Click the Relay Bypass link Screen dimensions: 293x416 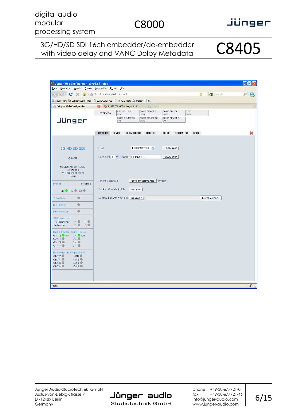click(x=61, y=212)
